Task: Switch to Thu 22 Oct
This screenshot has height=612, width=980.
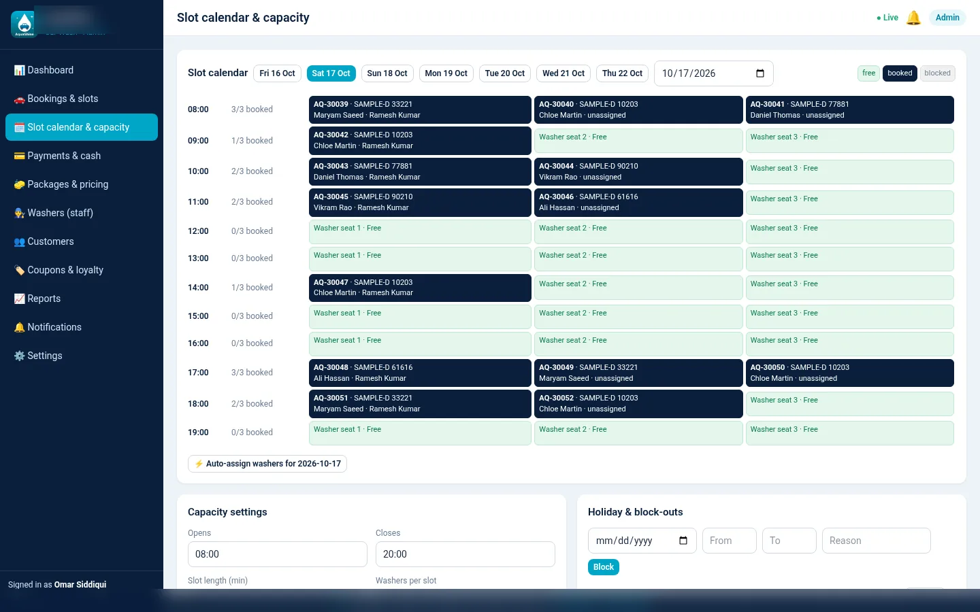Action: pyautogui.click(x=622, y=73)
